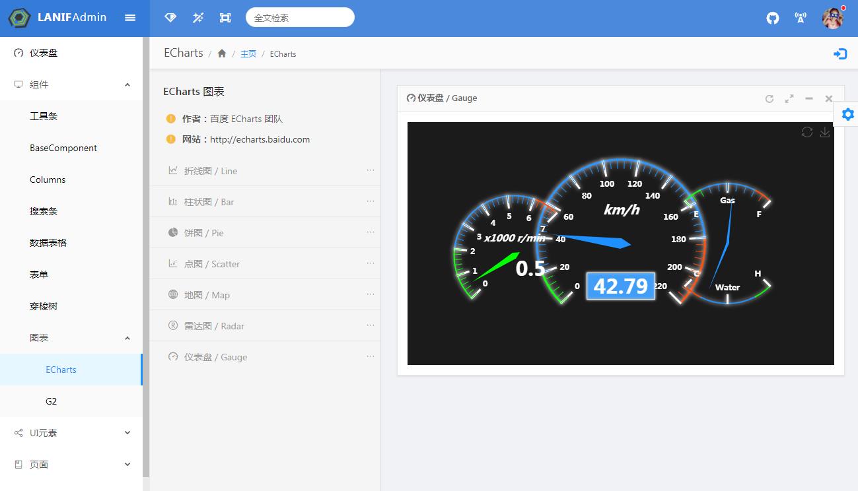
Task: Save chart as image download icon
Action: (825, 132)
